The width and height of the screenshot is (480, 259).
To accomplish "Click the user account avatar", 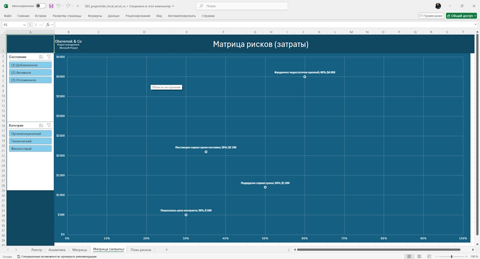I will [438, 6].
